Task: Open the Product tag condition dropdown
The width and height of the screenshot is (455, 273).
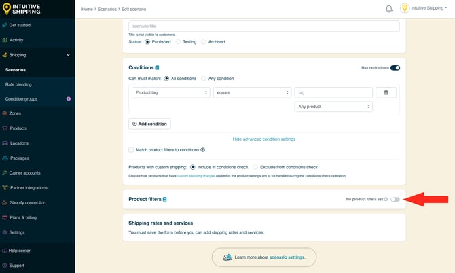Action: [171, 92]
